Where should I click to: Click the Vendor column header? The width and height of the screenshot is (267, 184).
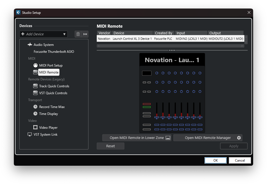pyautogui.click(x=104, y=33)
